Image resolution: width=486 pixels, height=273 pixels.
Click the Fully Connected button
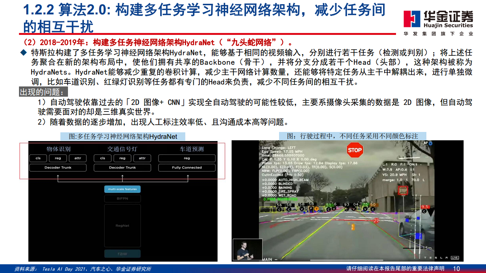187,168
